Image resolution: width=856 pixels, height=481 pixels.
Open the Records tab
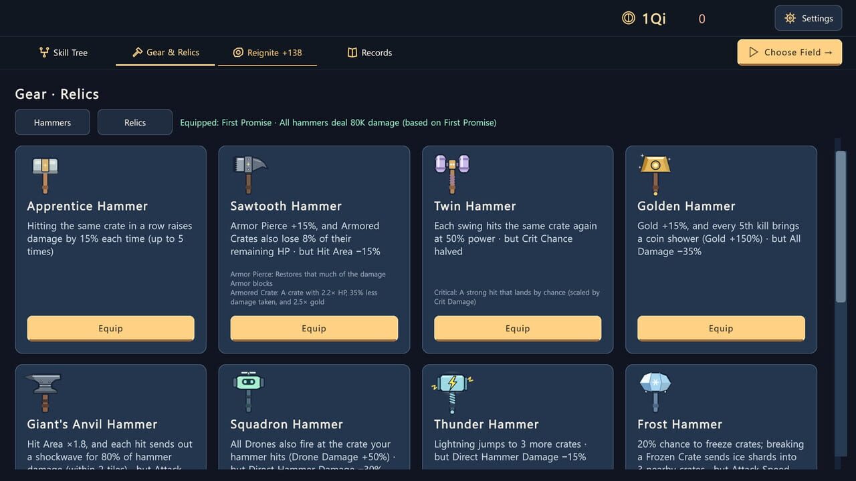point(369,52)
